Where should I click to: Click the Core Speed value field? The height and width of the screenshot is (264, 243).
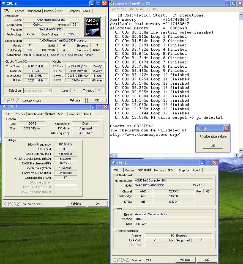pyautogui.click(x=36, y=66)
